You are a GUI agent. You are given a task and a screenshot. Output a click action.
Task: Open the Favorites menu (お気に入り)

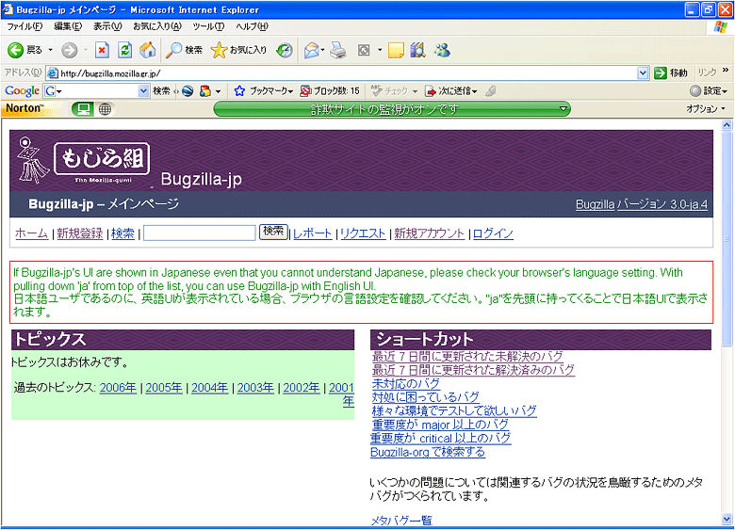point(157,26)
